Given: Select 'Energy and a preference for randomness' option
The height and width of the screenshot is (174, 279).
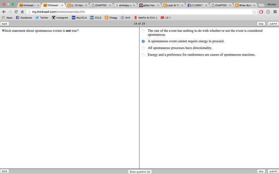Looking at the screenshot, I should 143,55.
